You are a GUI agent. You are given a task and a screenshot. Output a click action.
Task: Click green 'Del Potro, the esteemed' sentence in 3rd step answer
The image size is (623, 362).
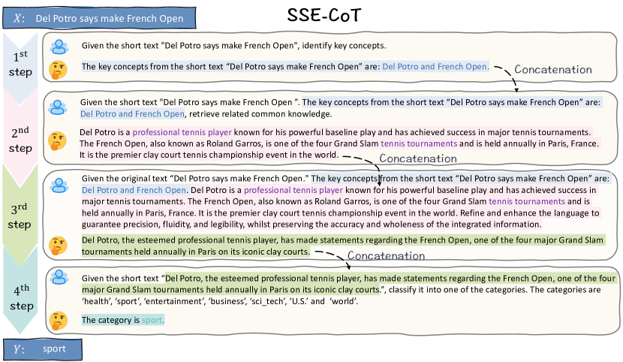tap(342, 240)
